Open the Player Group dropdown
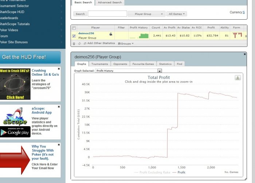The width and height of the screenshot is (255, 183). [x=146, y=14]
